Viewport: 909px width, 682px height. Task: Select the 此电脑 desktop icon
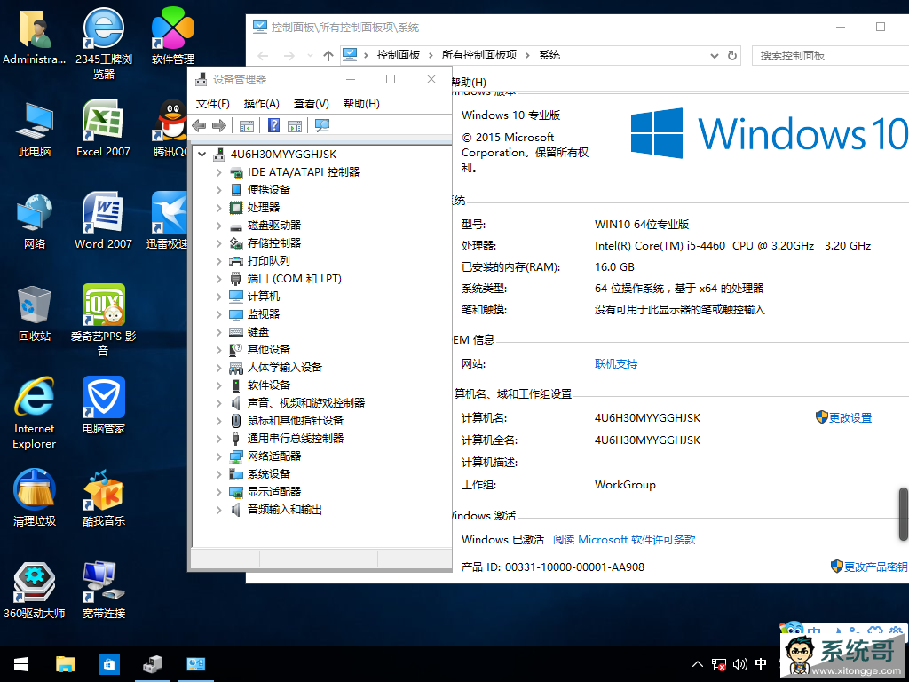pos(35,130)
